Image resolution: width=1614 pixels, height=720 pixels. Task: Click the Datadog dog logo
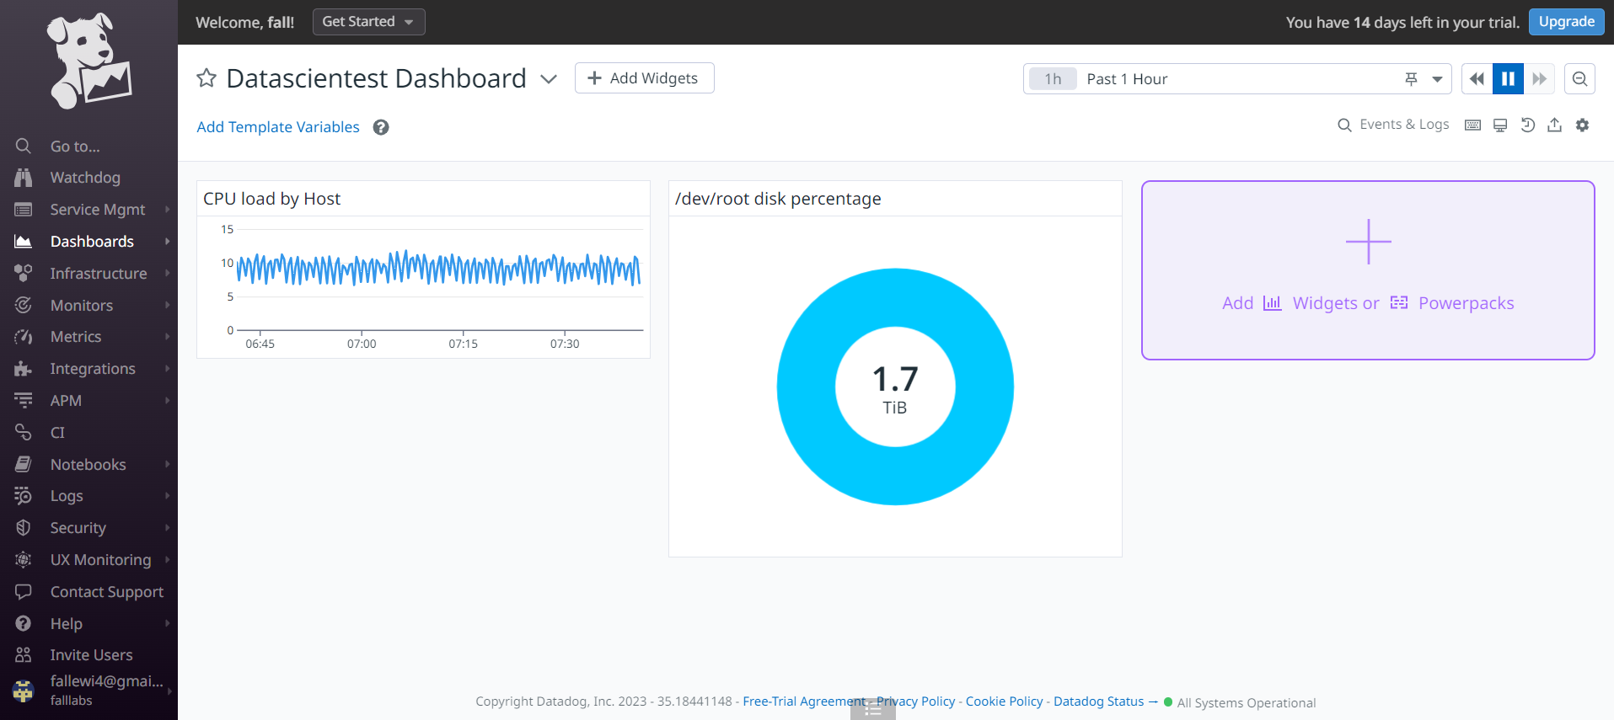pyautogui.click(x=89, y=61)
